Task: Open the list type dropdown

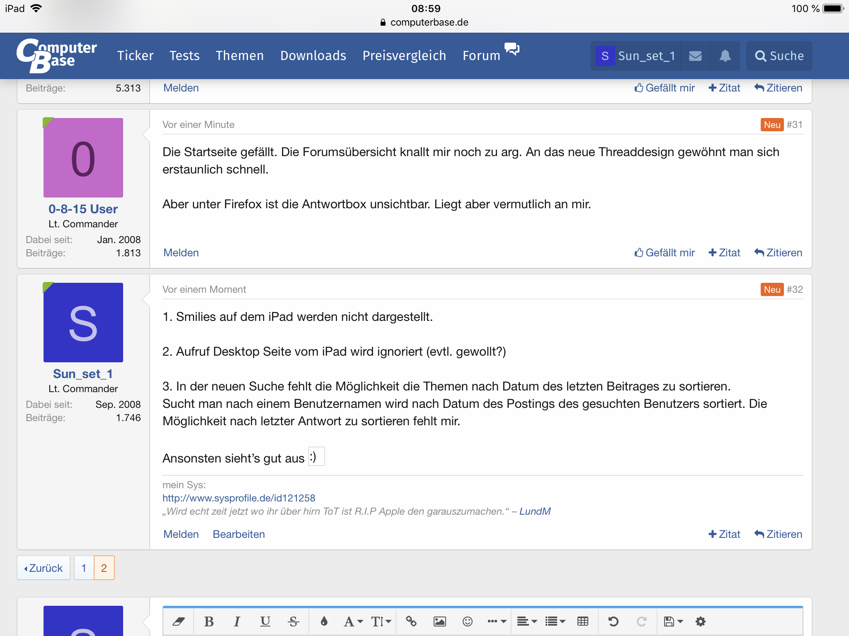Action: [x=555, y=622]
